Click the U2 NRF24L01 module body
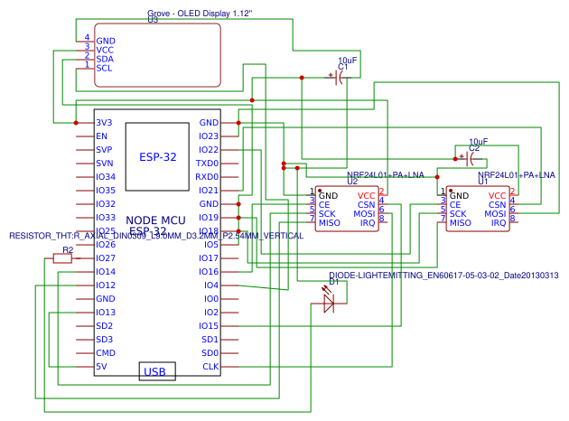 (x=347, y=209)
